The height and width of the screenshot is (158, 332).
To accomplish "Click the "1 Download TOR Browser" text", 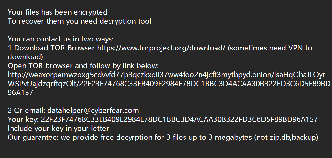I will pyautogui.click(x=51, y=48).
